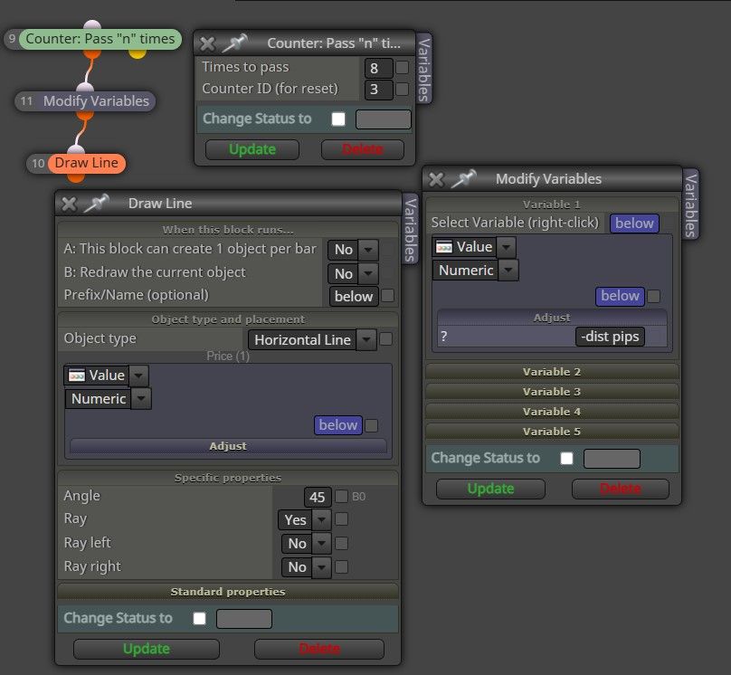Pin the Draw Line panel
Image resolution: width=731 pixels, height=675 pixels.
point(97,204)
